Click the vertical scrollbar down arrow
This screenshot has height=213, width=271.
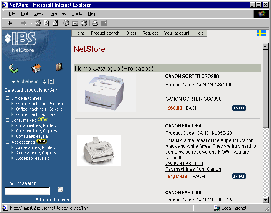coord(265,200)
